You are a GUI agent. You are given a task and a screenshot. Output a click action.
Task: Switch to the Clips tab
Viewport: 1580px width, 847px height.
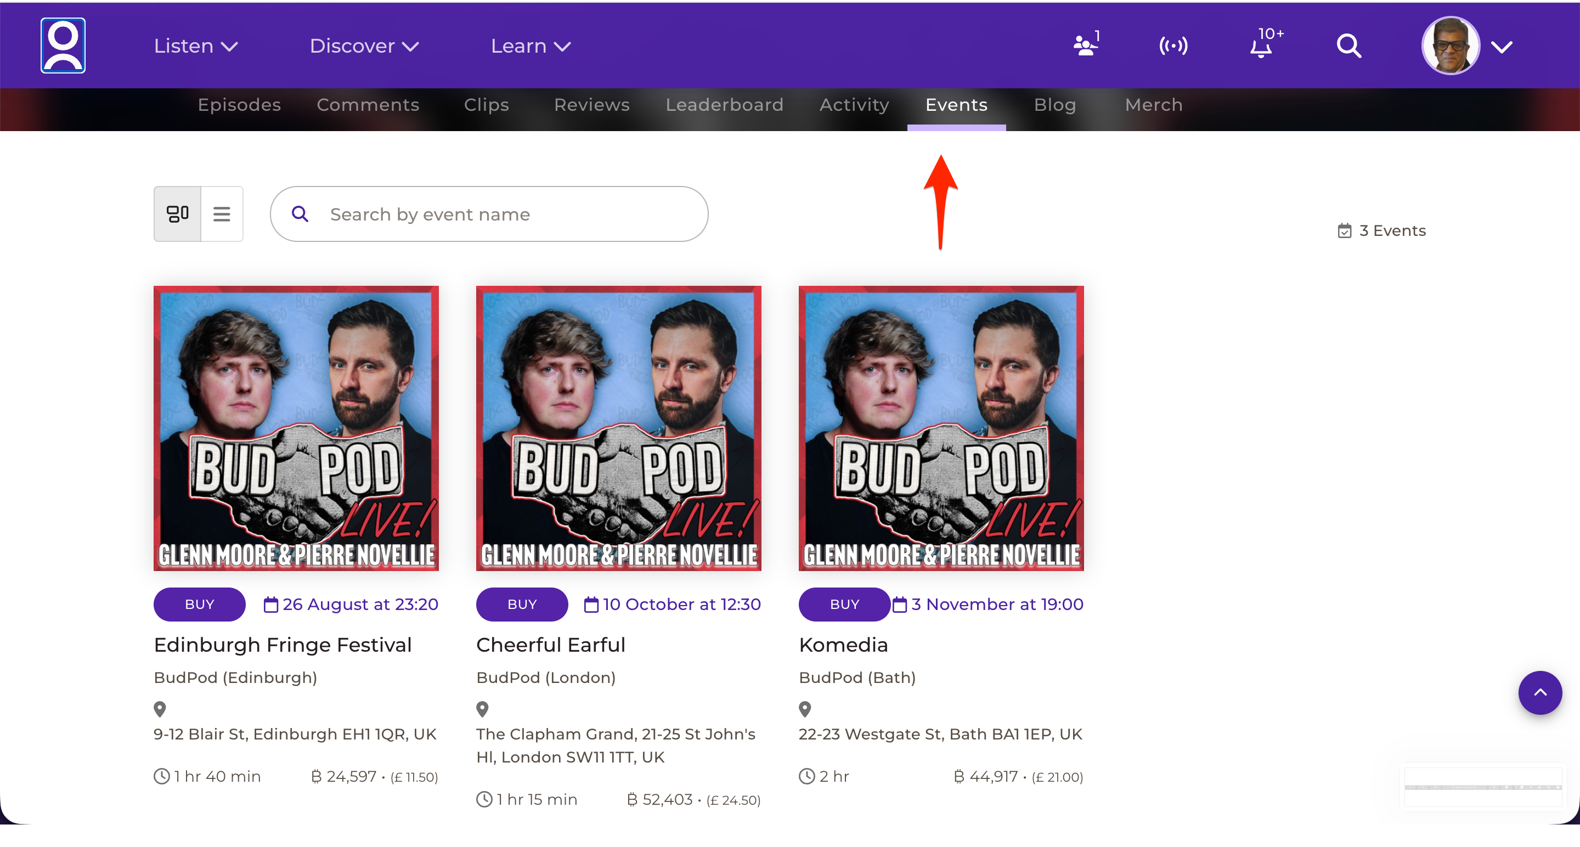[x=487, y=105]
